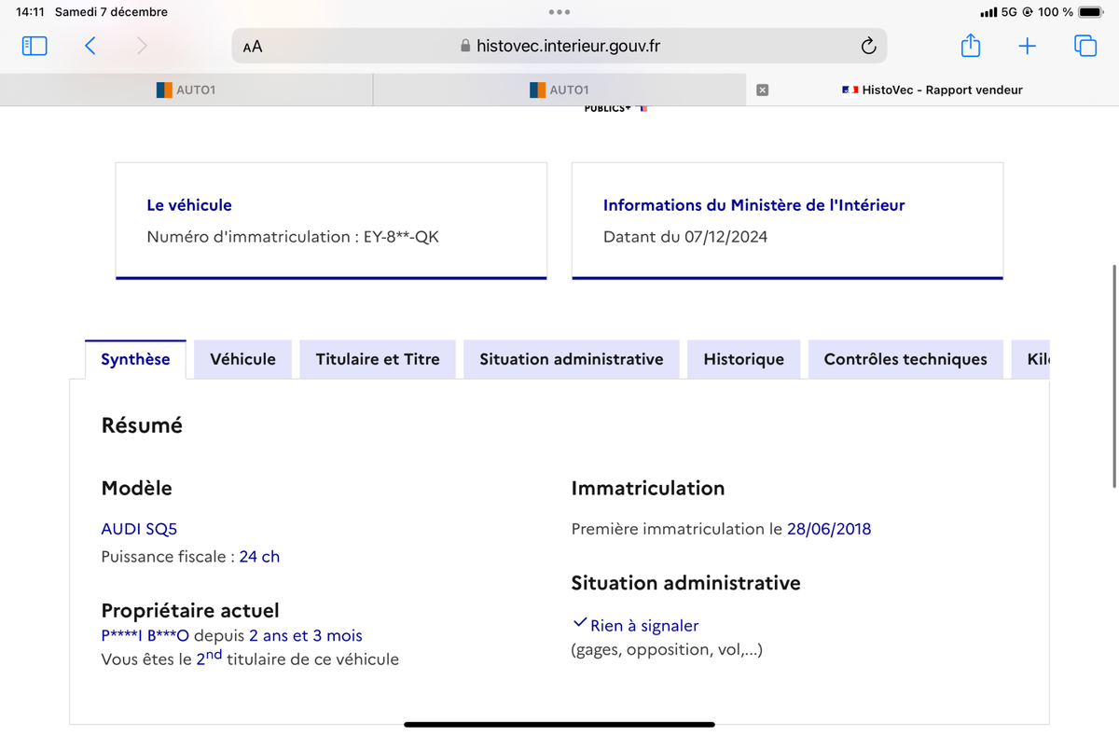
Task: Open the AA reader format options
Action: 252,46
